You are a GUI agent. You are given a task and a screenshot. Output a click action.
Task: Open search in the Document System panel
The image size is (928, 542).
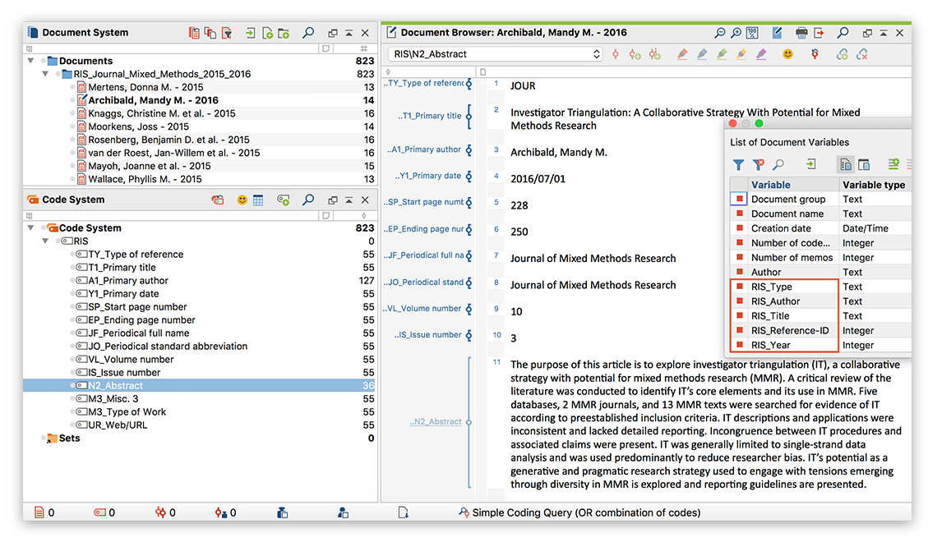click(x=307, y=32)
